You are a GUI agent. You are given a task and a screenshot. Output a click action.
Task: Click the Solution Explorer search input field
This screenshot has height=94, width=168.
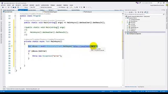pyautogui.click(x=144, y=14)
